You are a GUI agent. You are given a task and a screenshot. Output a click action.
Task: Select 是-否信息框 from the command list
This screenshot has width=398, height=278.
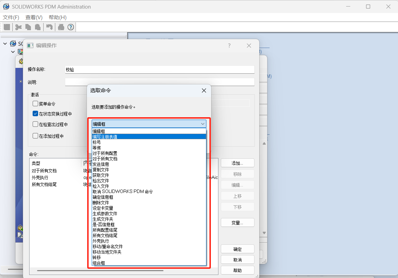(x=149, y=225)
